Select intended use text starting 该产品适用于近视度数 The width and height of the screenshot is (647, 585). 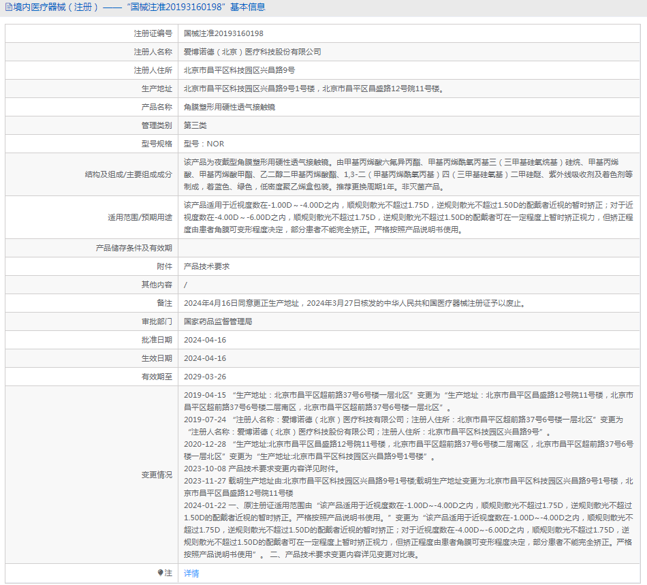409,217
